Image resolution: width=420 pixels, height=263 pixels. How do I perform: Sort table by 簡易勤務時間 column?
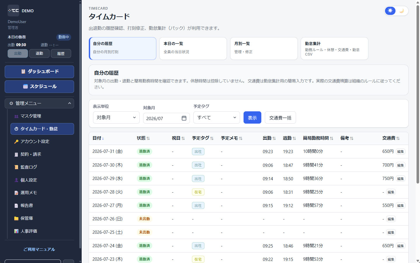318,138
